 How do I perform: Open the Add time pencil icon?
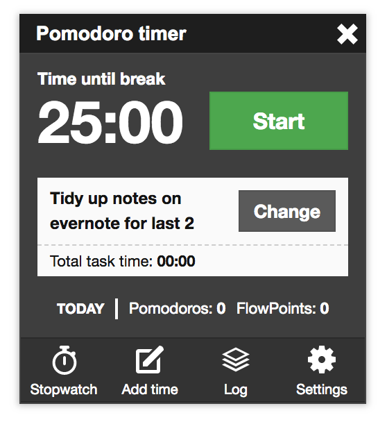coord(150,360)
